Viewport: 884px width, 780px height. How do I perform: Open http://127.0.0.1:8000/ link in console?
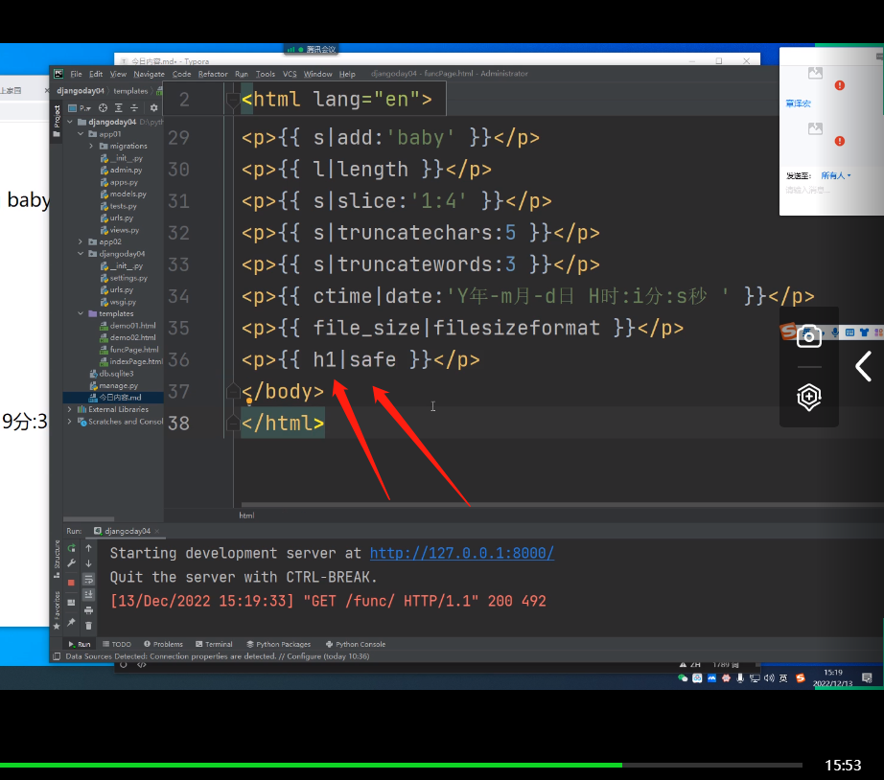pos(462,553)
